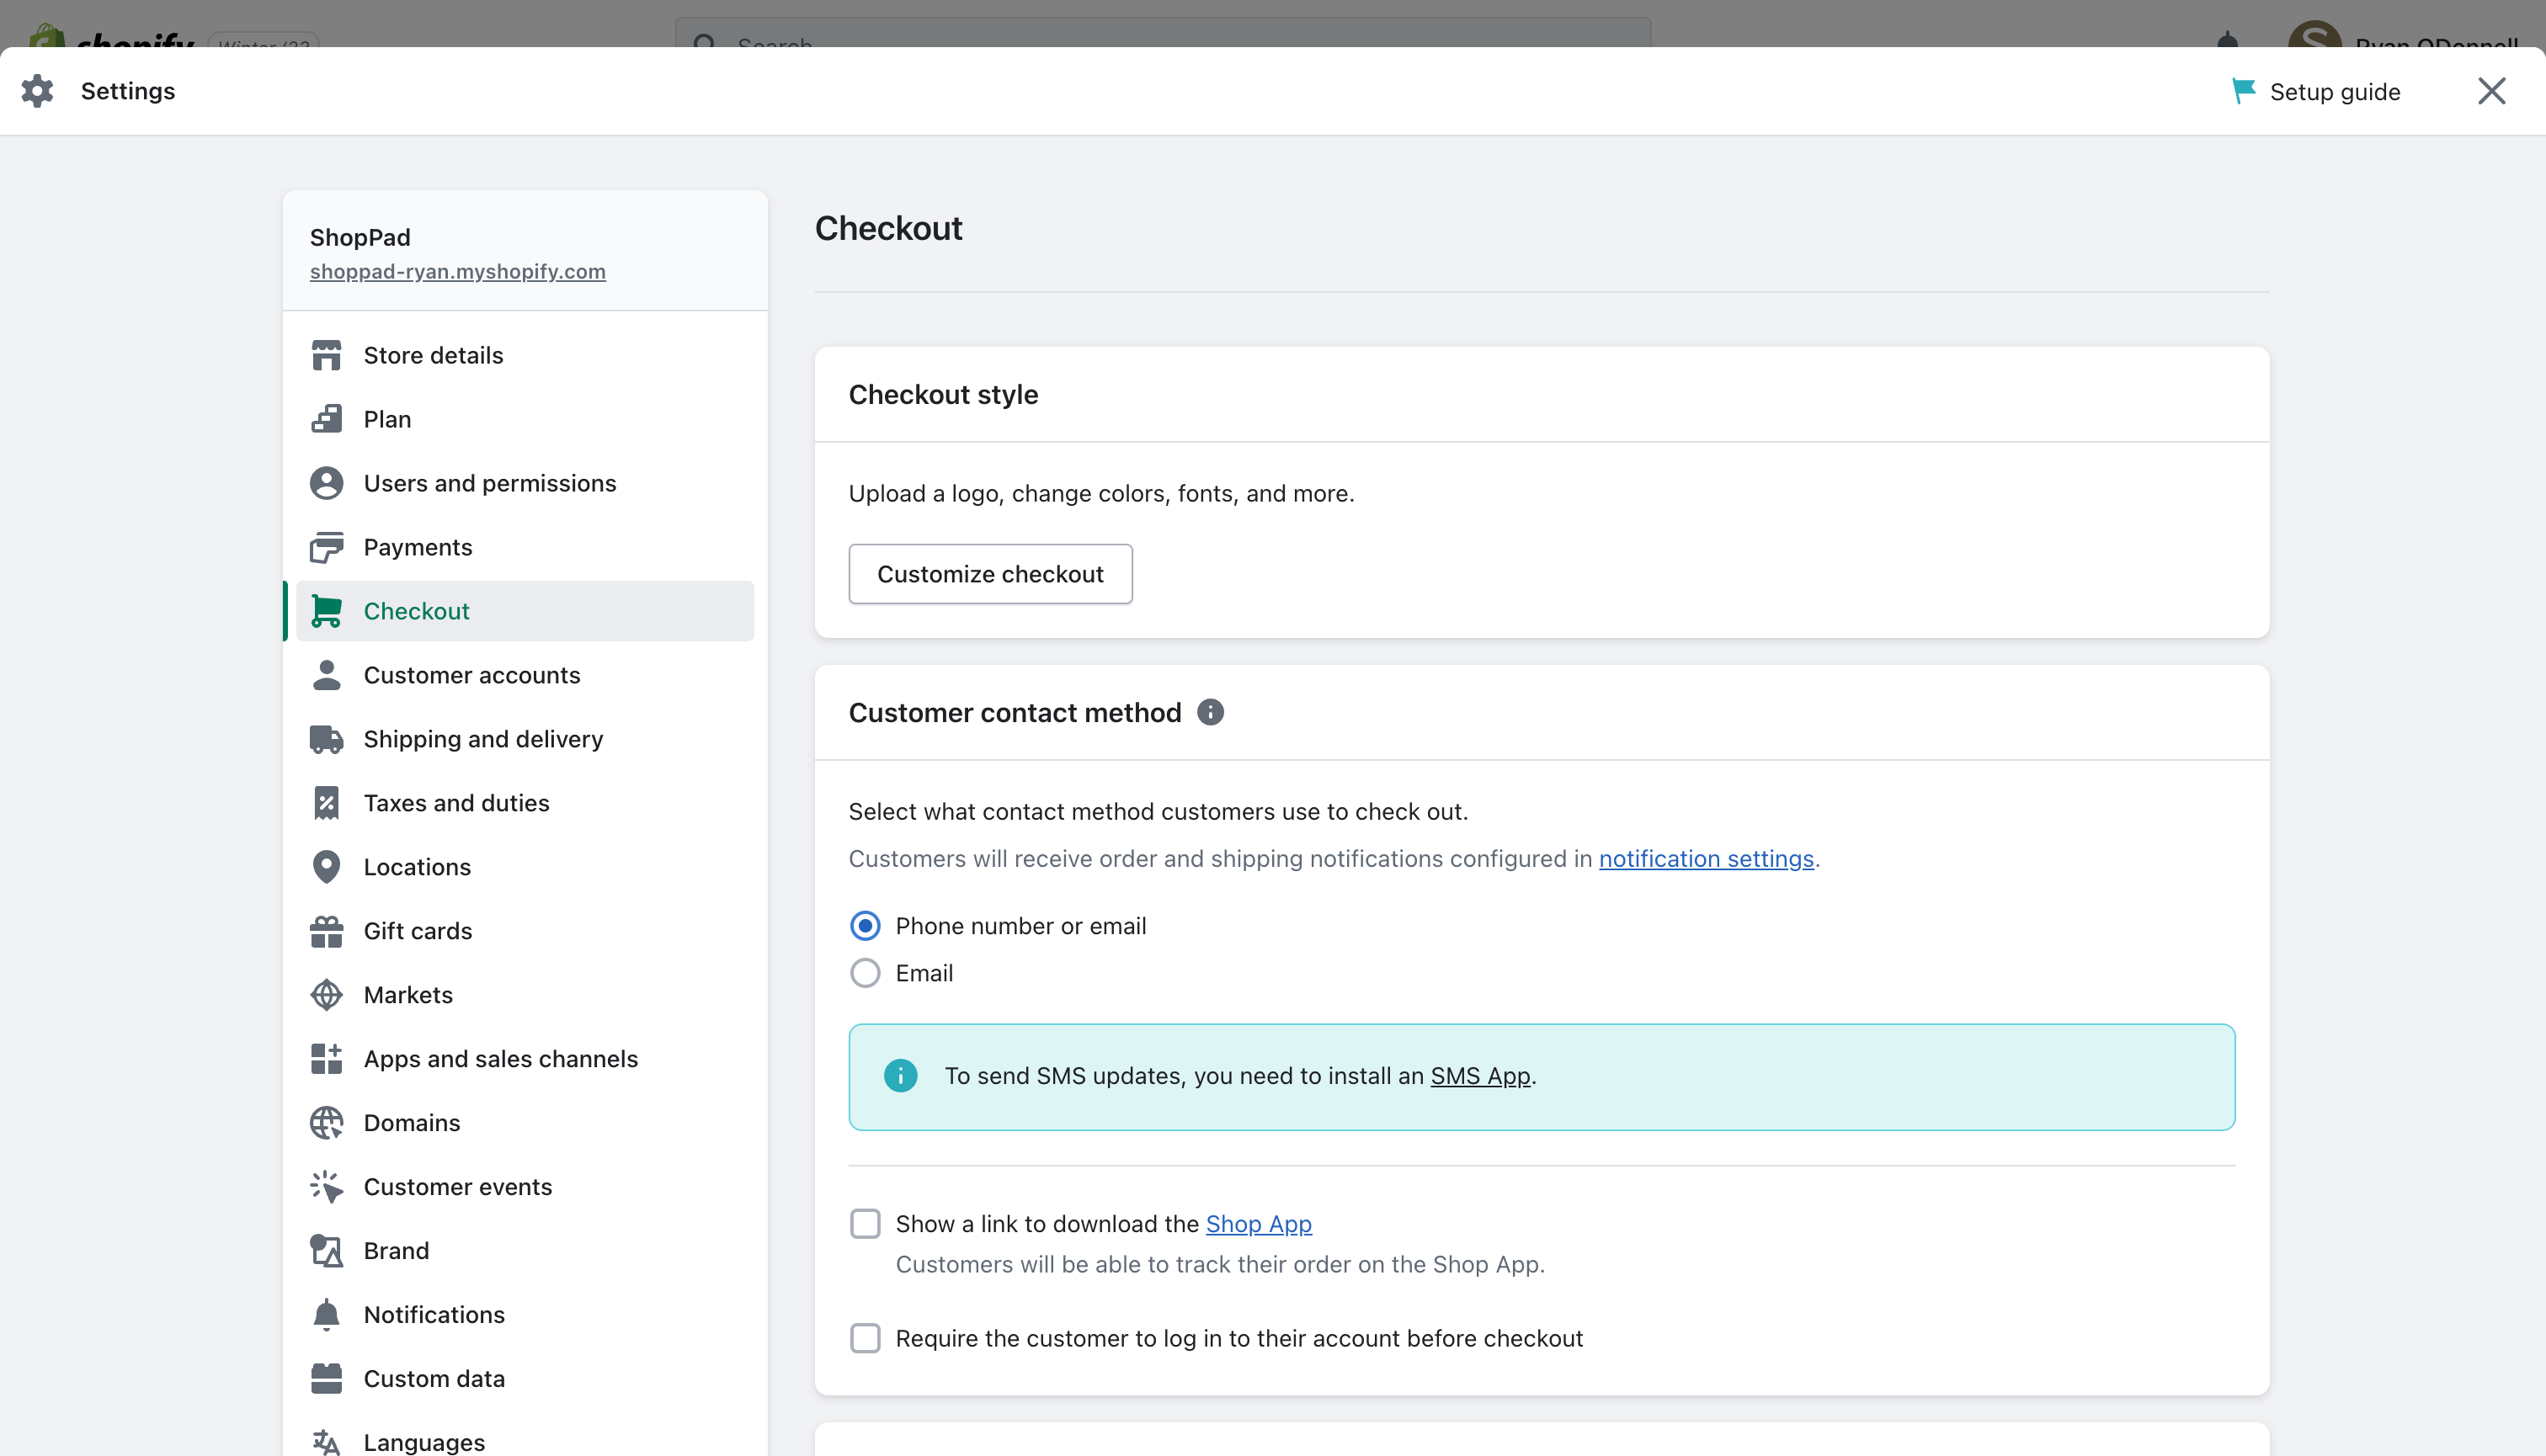
Task: Select Phone number or email radio button
Action: coord(866,927)
